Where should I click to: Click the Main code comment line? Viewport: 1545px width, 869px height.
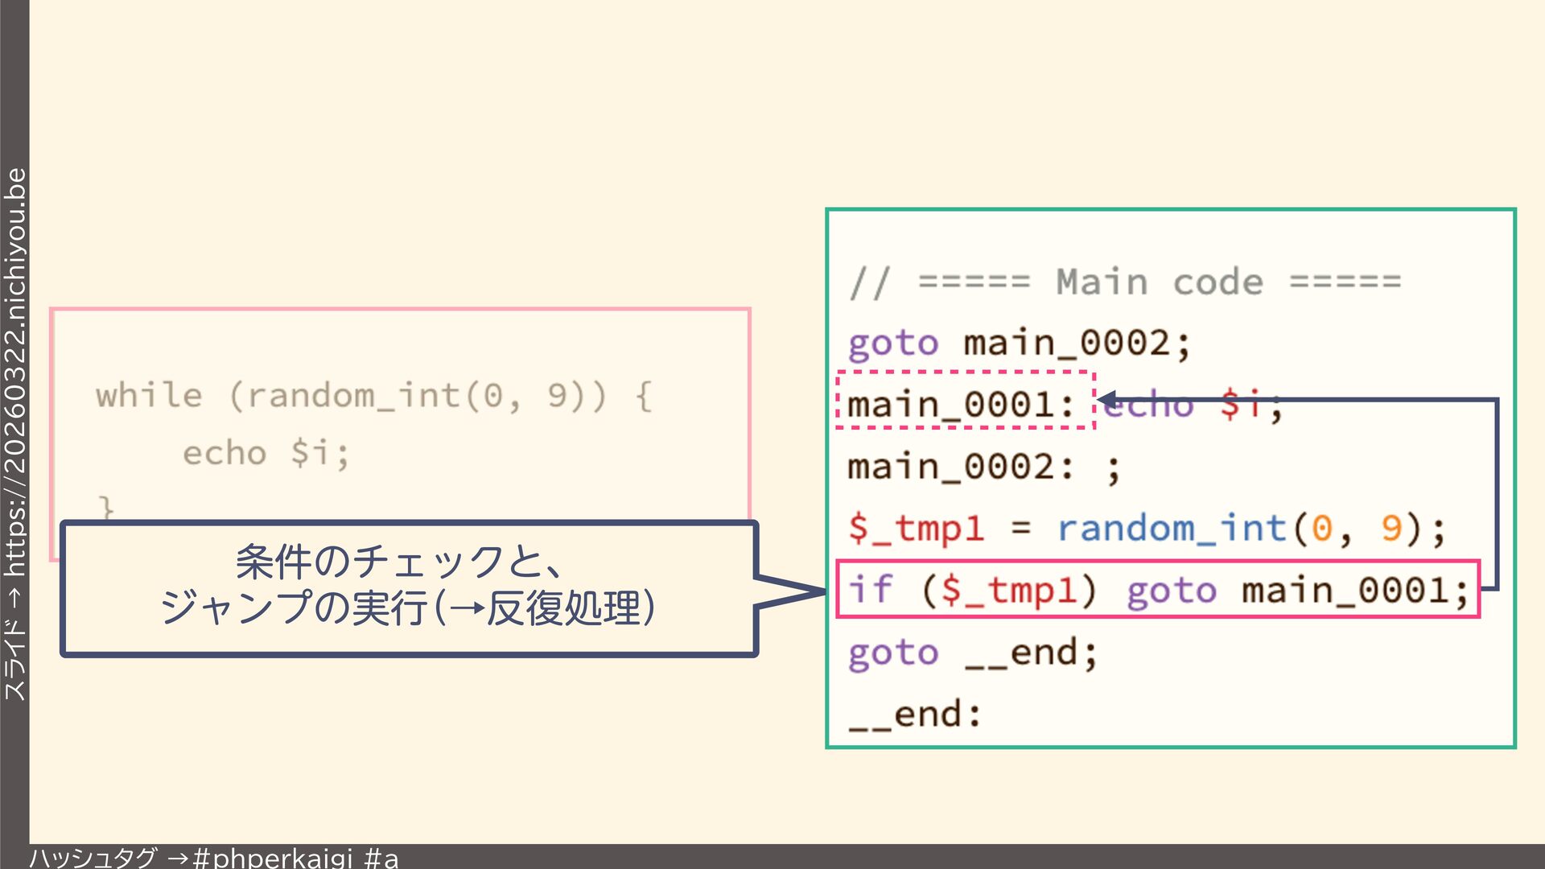pyautogui.click(x=1125, y=282)
